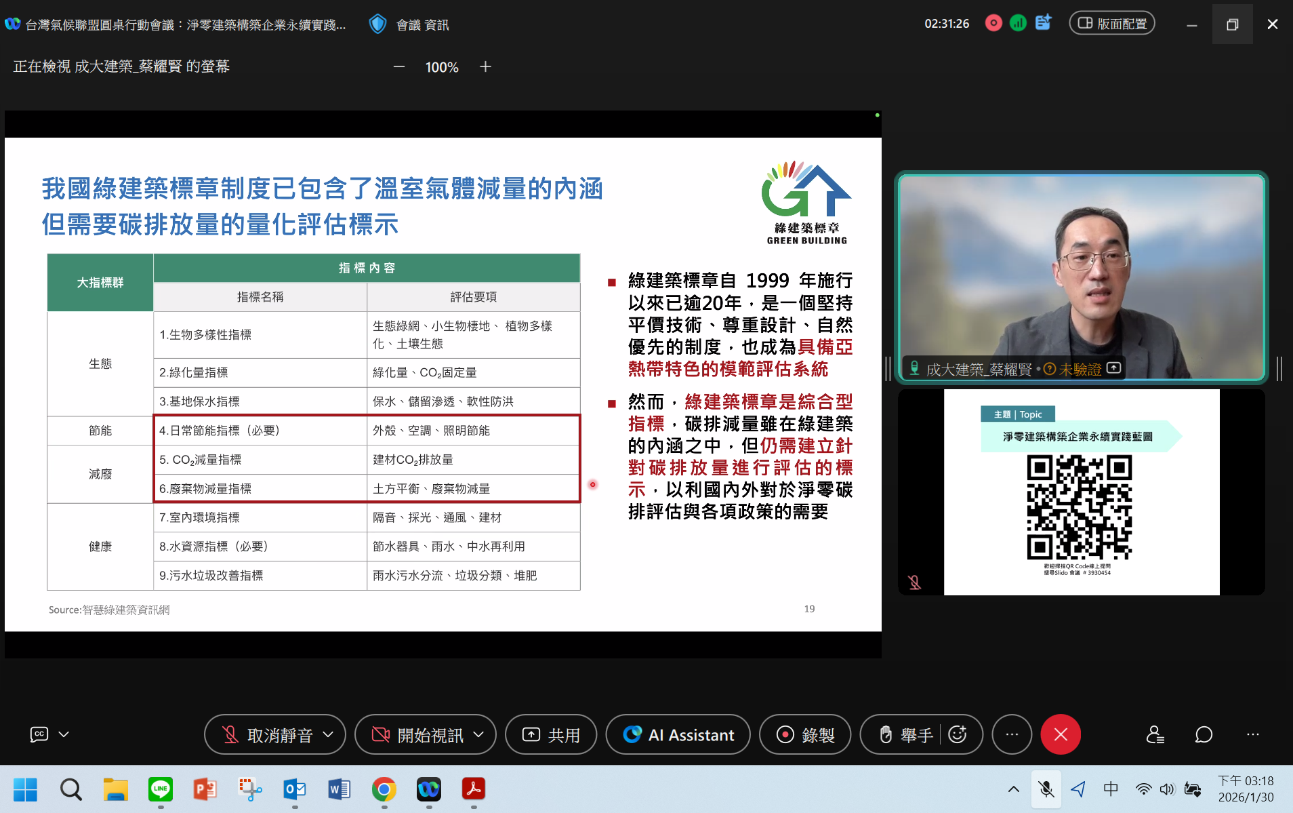Open the shield meeting security icon
Image resolution: width=1293 pixels, height=813 pixels.
tap(377, 24)
